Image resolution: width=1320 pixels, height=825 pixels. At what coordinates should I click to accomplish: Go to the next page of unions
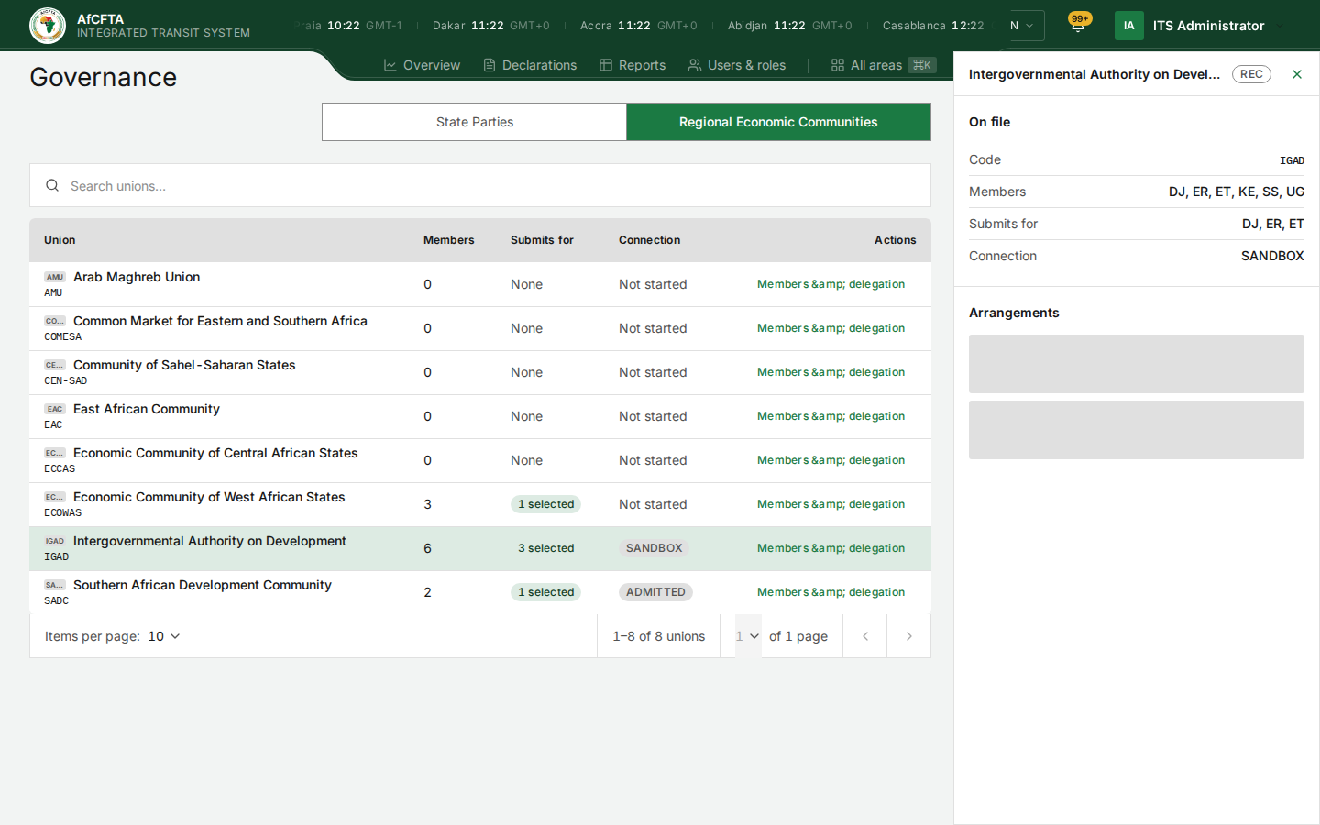pyautogui.click(x=909, y=636)
